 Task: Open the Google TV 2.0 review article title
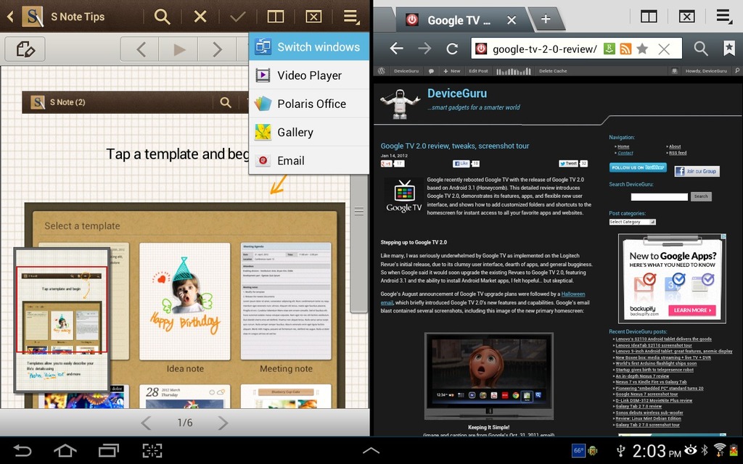[455, 146]
